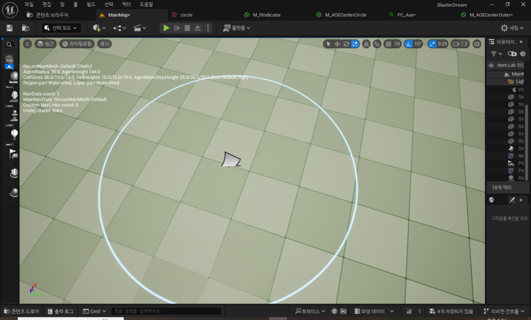Open play options three-dot menu
The height and width of the screenshot is (320, 531).
[x=208, y=28]
